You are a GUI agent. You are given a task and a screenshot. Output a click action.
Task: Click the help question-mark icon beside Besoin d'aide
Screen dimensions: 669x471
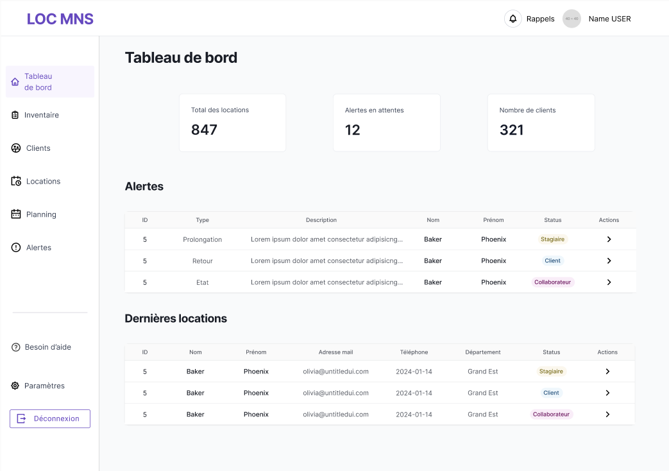[x=15, y=347]
